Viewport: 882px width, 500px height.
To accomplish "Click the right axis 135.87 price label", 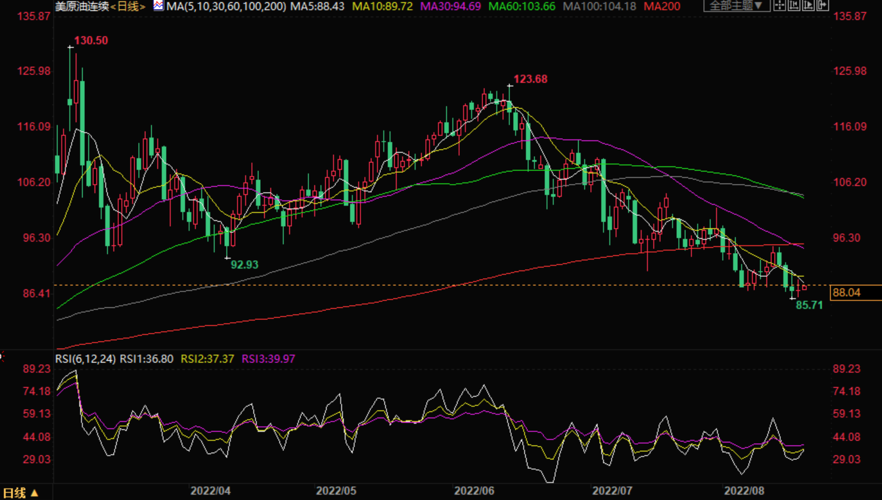I will [x=850, y=16].
